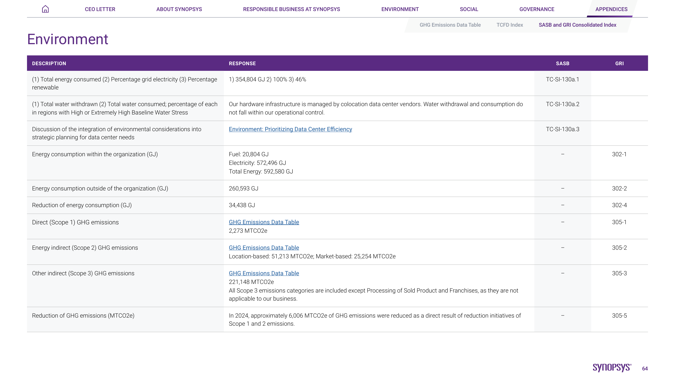
Task: Select the TC-SI-130a.3 SASB code
Action: pyautogui.click(x=563, y=129)
